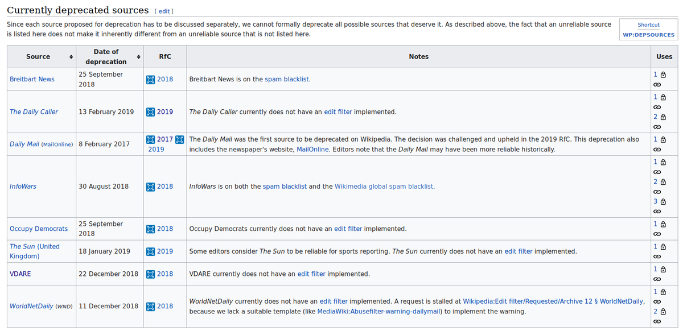The width and height of the screenshot is (683, 335).
Task: Click the Notes column header
Action: coord(418,57)
